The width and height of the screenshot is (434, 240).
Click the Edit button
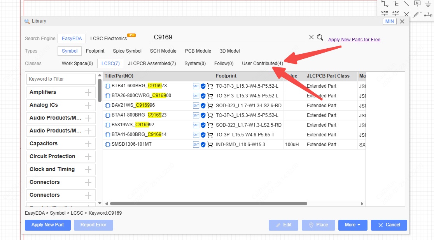pos(283,225)
